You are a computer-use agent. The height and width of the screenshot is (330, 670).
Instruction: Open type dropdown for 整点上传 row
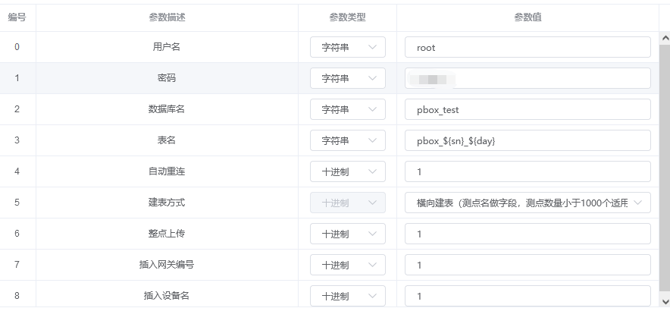[347, 234]
